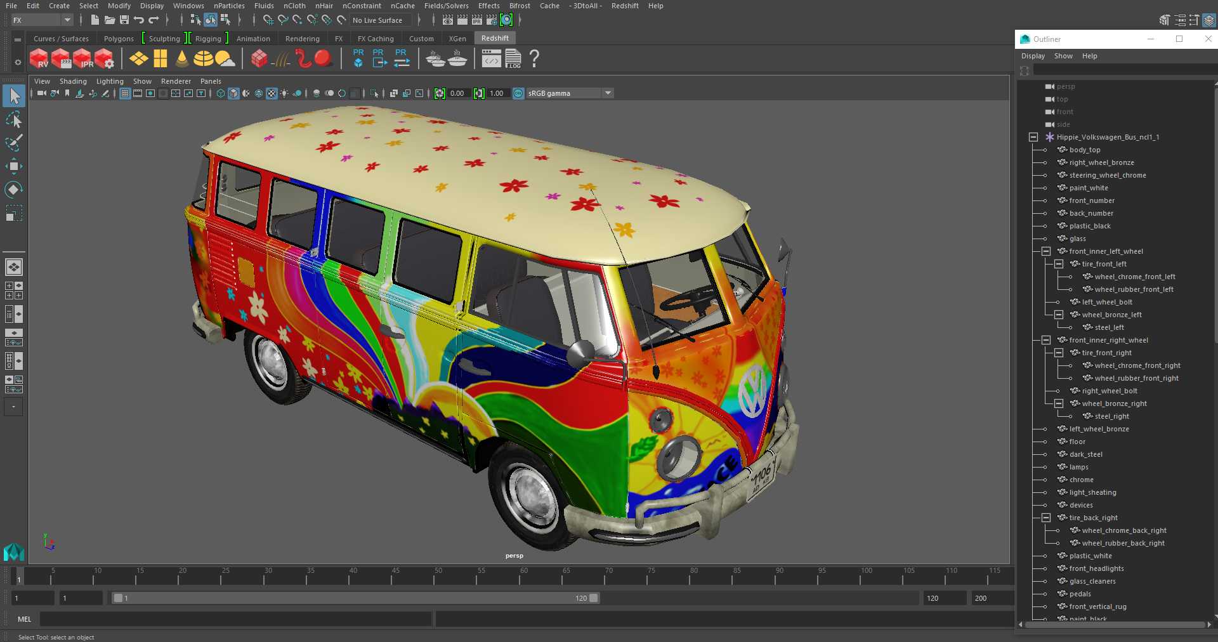Create Redshift spot light cone icon
This screenshot has height=642, width=1218.
[x=182, y=59]
